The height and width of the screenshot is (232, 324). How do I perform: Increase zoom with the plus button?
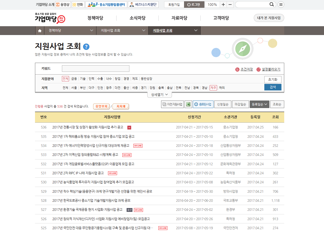coord(223,5)
